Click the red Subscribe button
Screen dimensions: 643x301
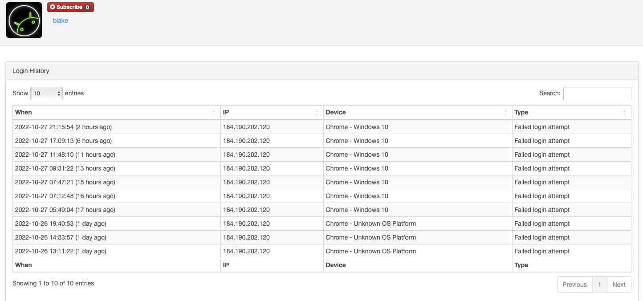tap(70, 7)
